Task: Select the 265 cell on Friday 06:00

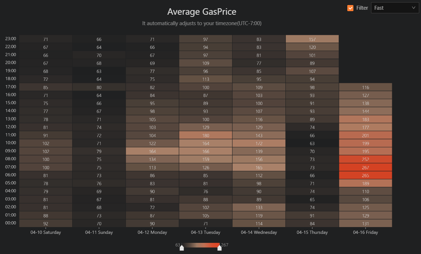Action: point(366,175)
